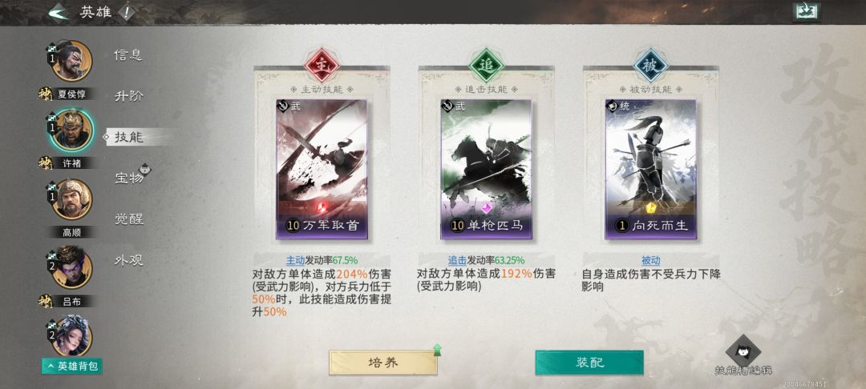The height and width of the screenshot is (389, 866).
Task: Select the green 追 pursuit skill emblem
Action: coord(486,65)
